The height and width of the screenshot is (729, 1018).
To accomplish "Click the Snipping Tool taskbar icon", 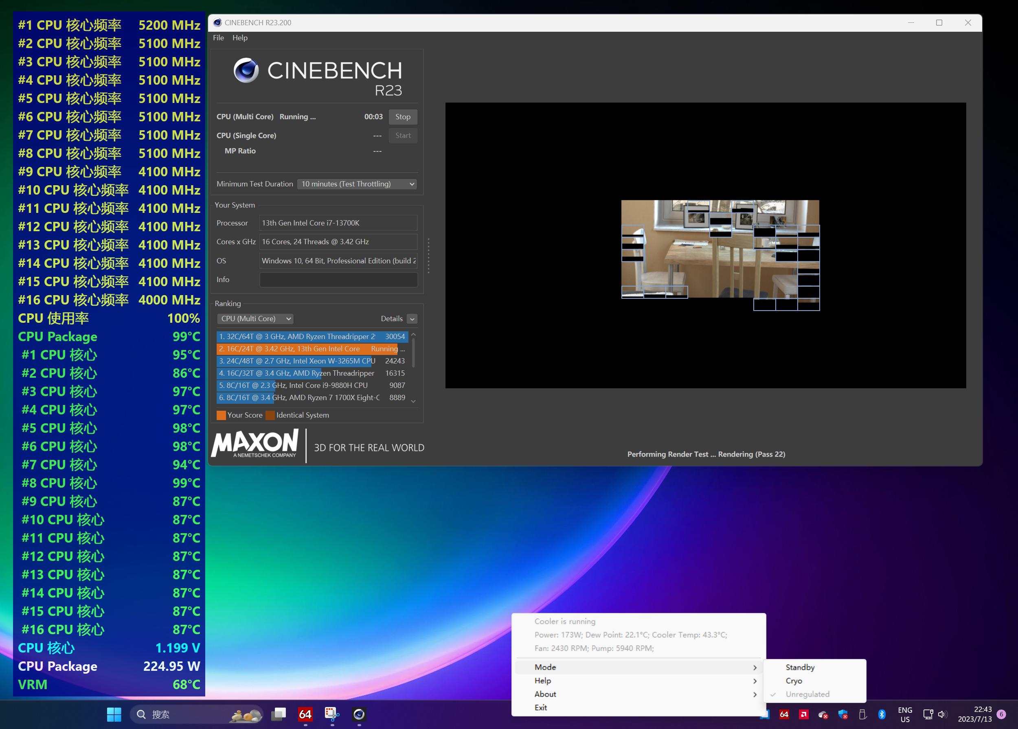I will [332, 714].
